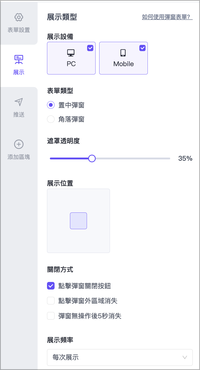Click the dropdown chevron arrow for 展示頻率
This screenshot has height=370, width=200.
click(x=185, y=357)
